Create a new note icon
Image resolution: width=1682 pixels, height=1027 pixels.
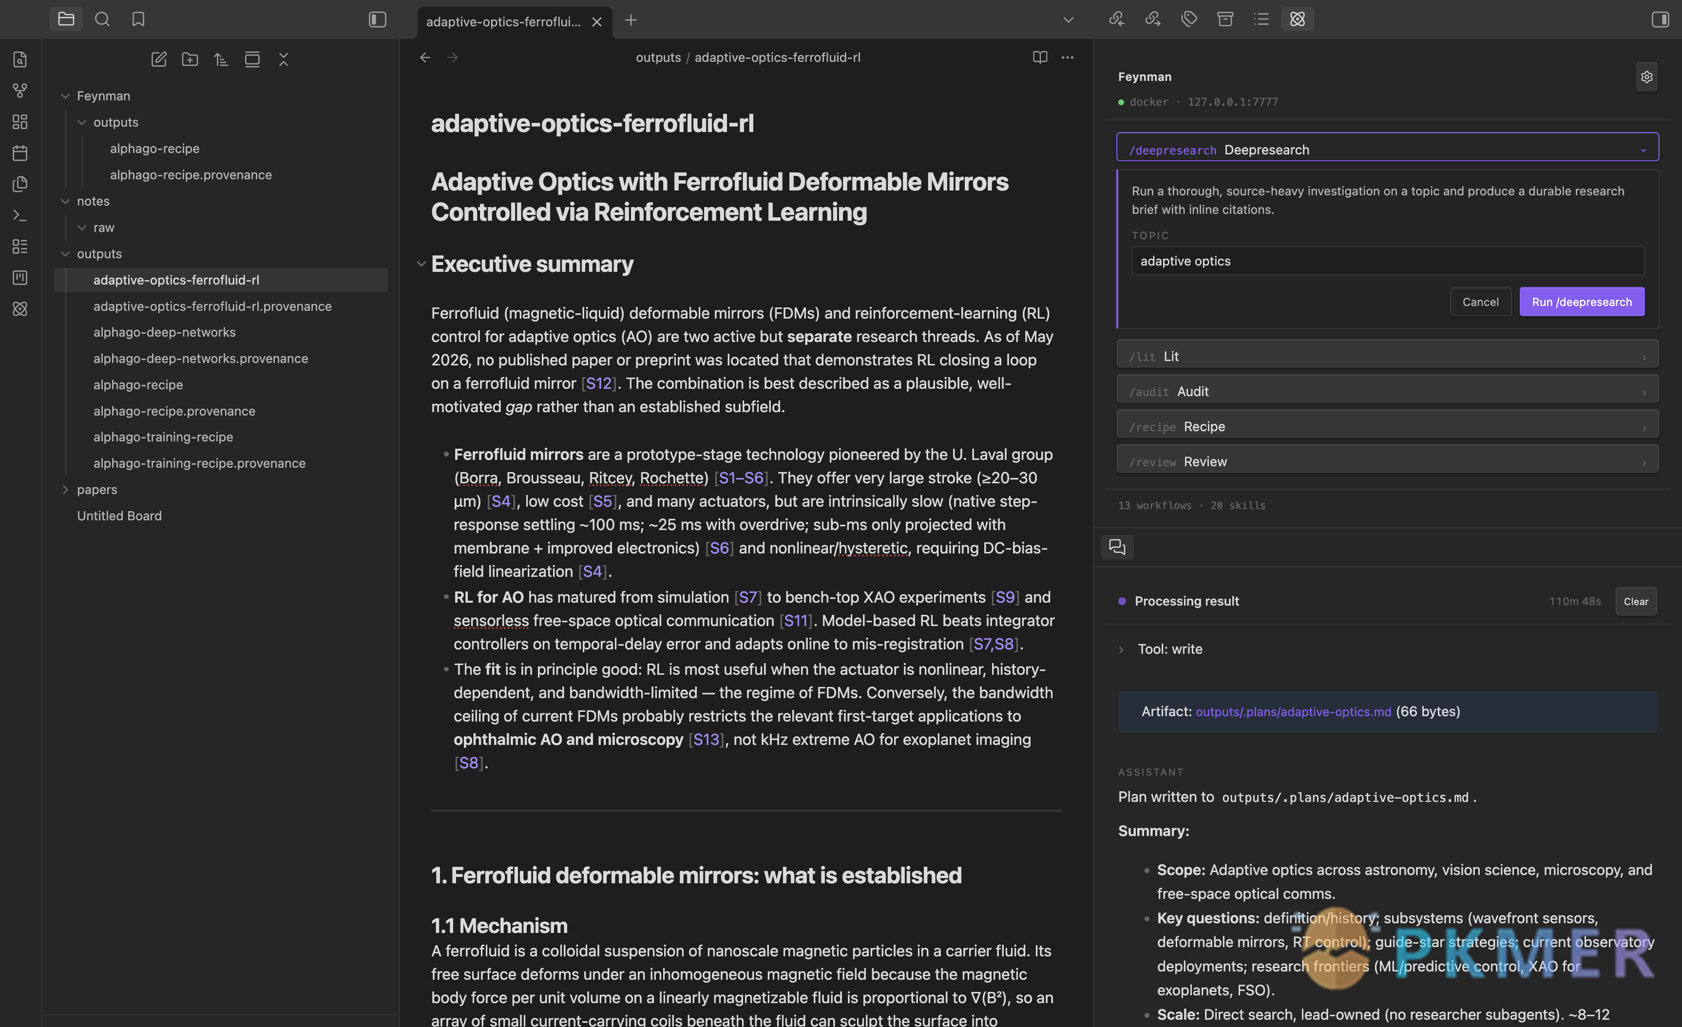(x=158, y=59)
